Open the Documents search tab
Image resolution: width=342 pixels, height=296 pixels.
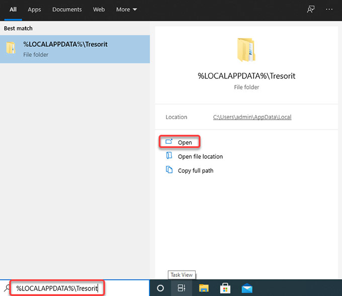67,10
